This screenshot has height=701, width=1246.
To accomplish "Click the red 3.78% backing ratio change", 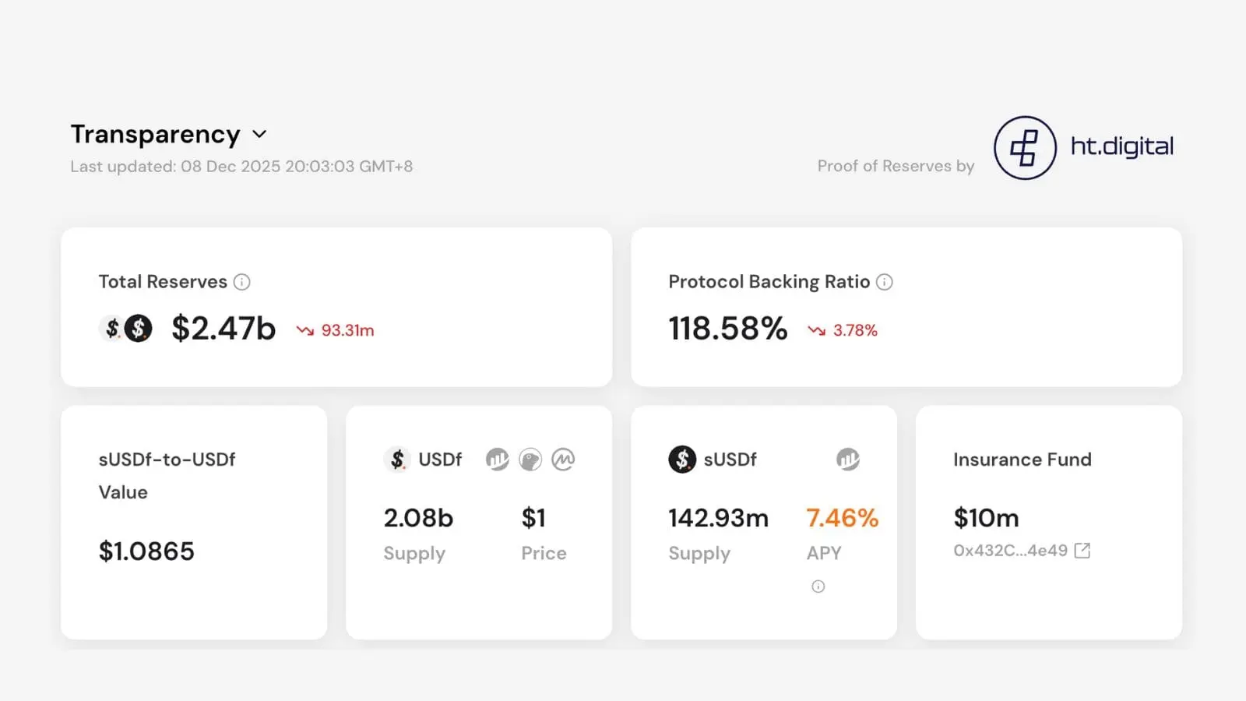I will [843, 330].
